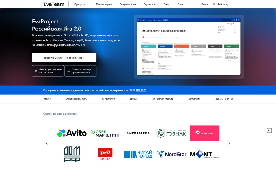276x170 pixels.
Task: Show next client logos with right arrow
Action: tap(229, 144)
